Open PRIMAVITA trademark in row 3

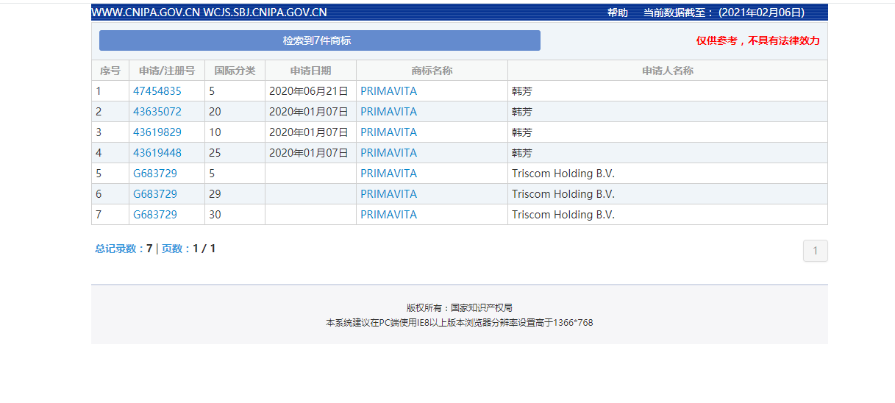[388, 132]
